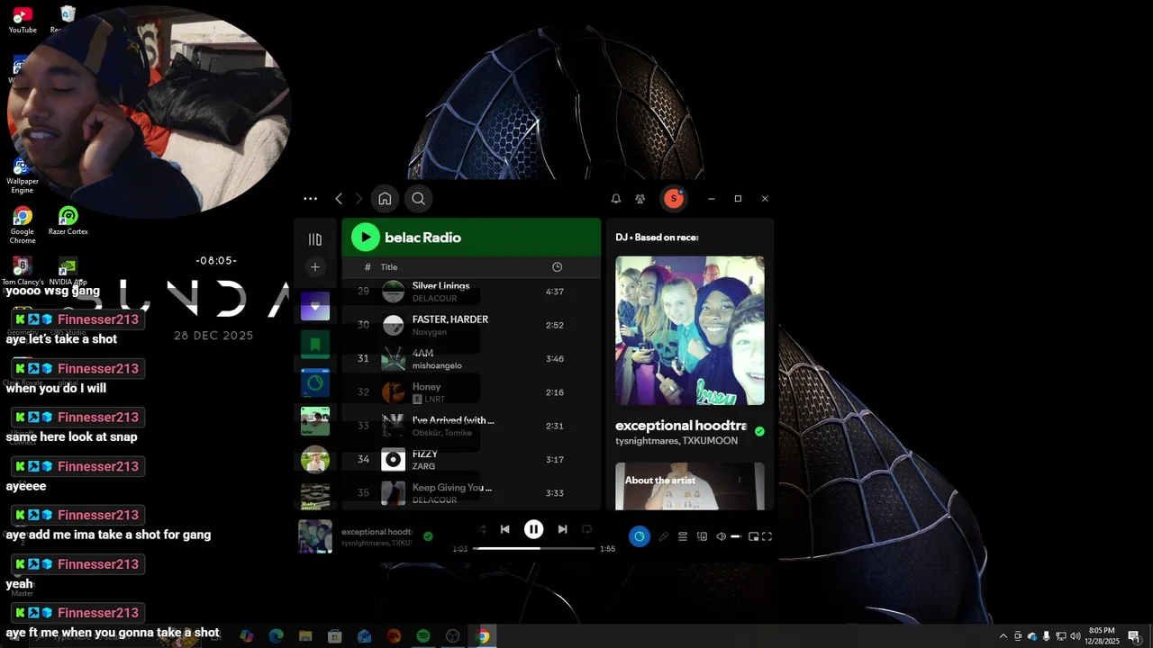Select track I've Arrived

pyautogui.click(x=471, y=426)
